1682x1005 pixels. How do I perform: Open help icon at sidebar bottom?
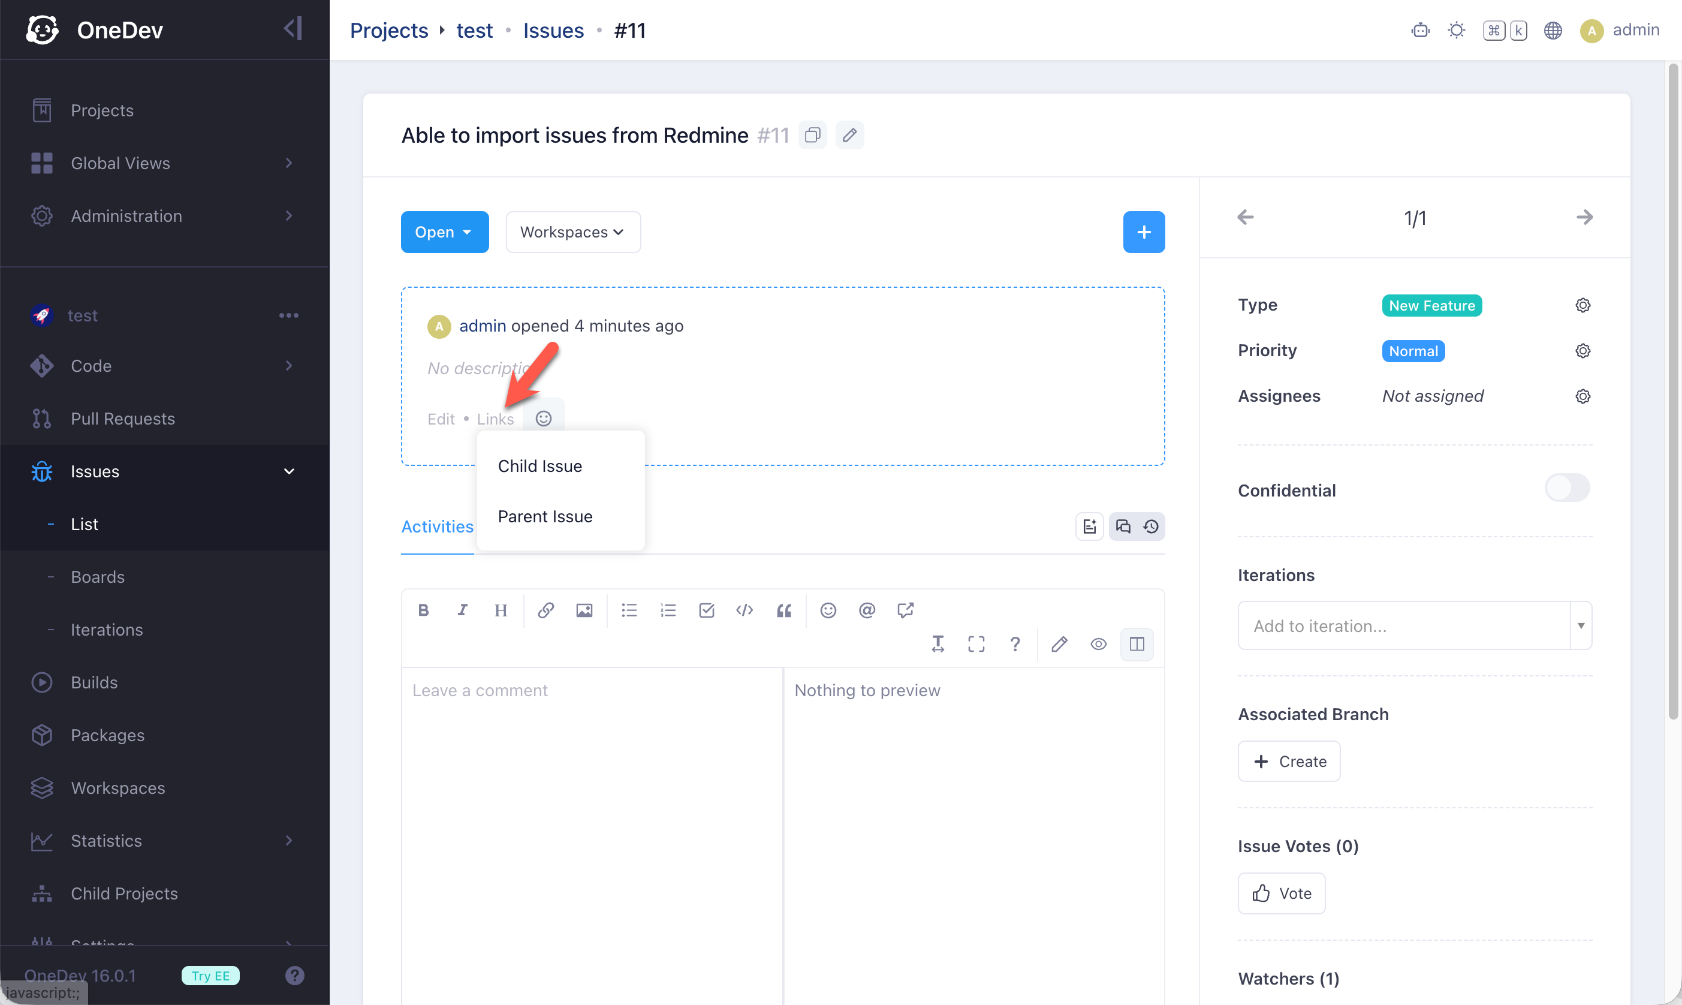pyautogui.click(x=294, y=975)
